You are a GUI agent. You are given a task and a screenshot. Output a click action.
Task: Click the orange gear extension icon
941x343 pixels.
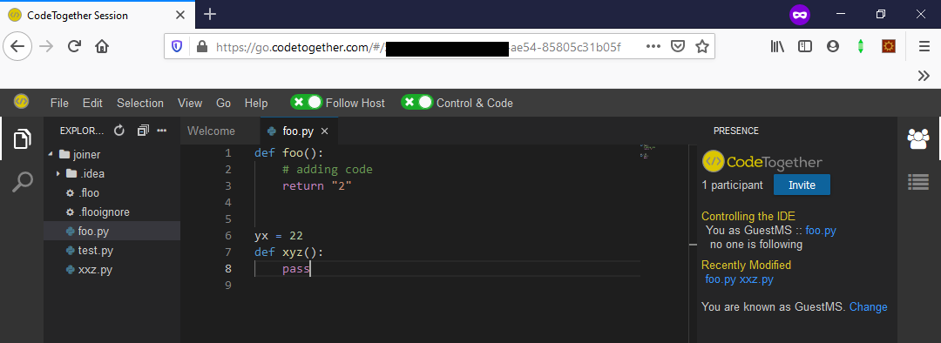click(889, 46)
